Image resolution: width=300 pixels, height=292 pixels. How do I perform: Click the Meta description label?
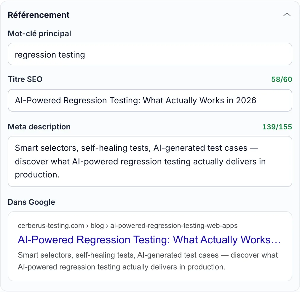pos(39,127)
